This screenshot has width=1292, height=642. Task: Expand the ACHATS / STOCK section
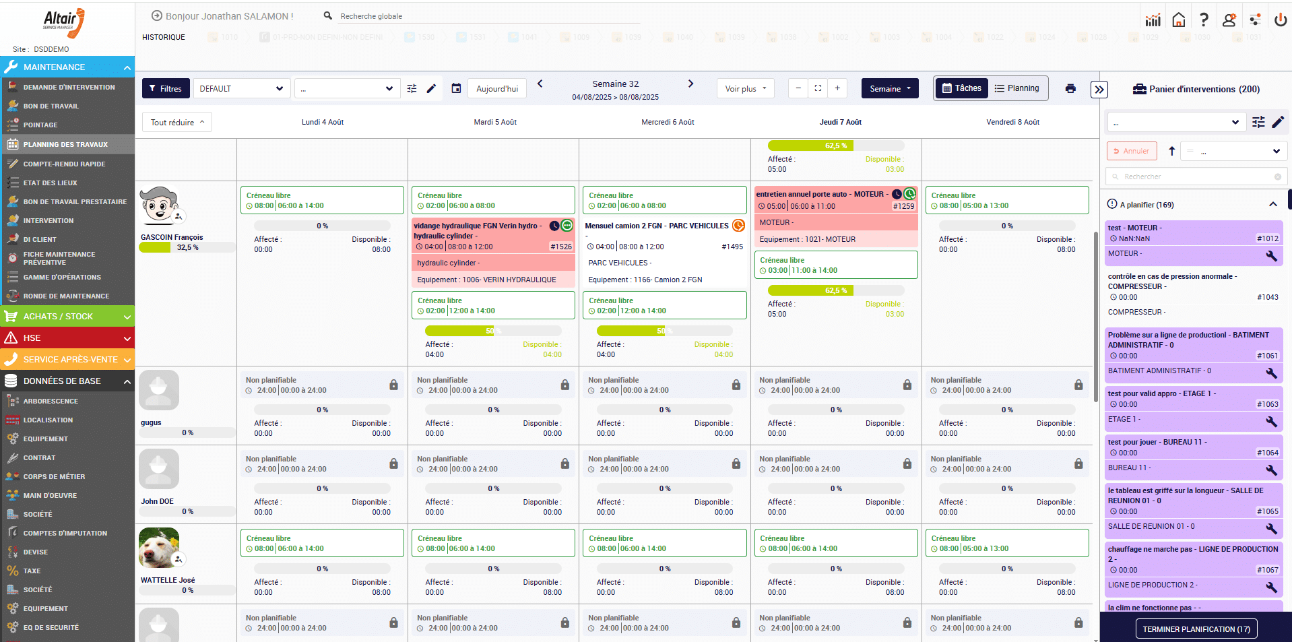[127, 317]
